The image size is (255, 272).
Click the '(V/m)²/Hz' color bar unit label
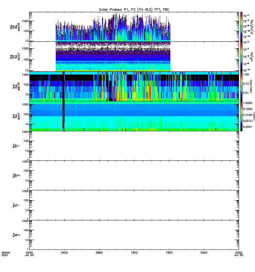tap(252, 27)
